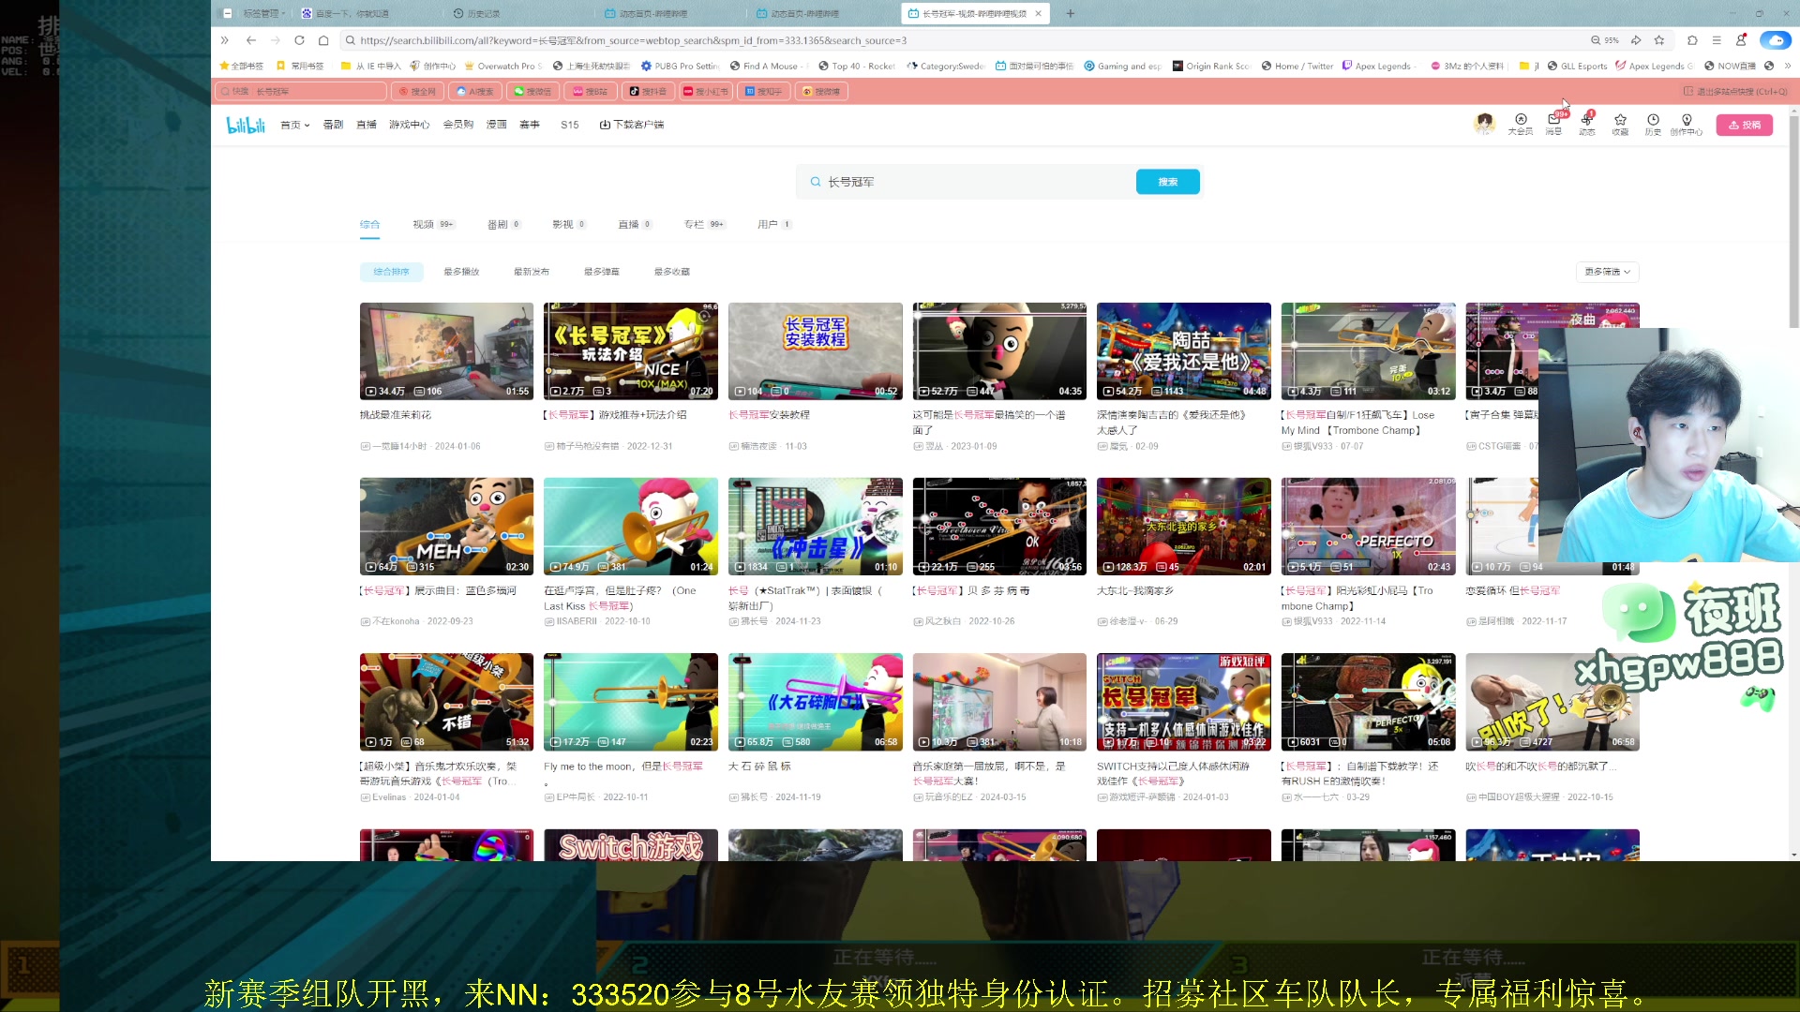Open the 大会员 membership icon
The image size is (1800, 1012).
pyautogui.click(x=1519, y=124)
